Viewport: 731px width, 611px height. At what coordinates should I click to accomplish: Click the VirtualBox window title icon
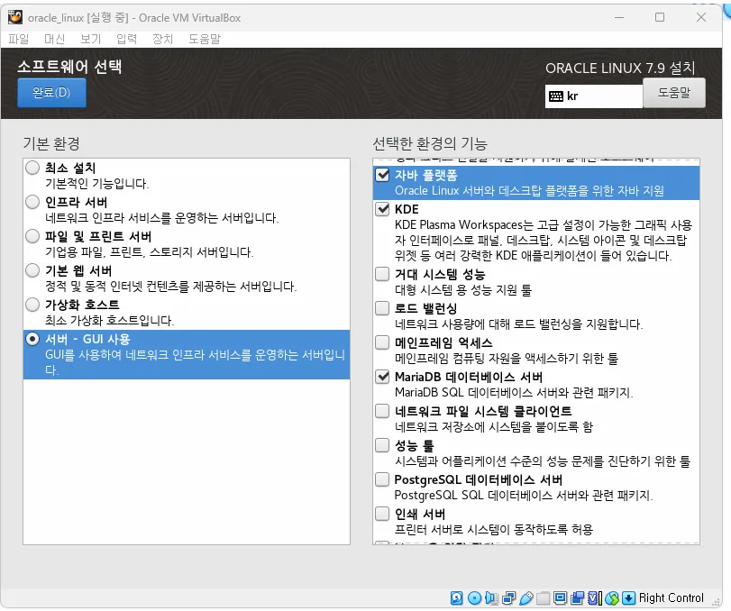(x=15, y=17)
